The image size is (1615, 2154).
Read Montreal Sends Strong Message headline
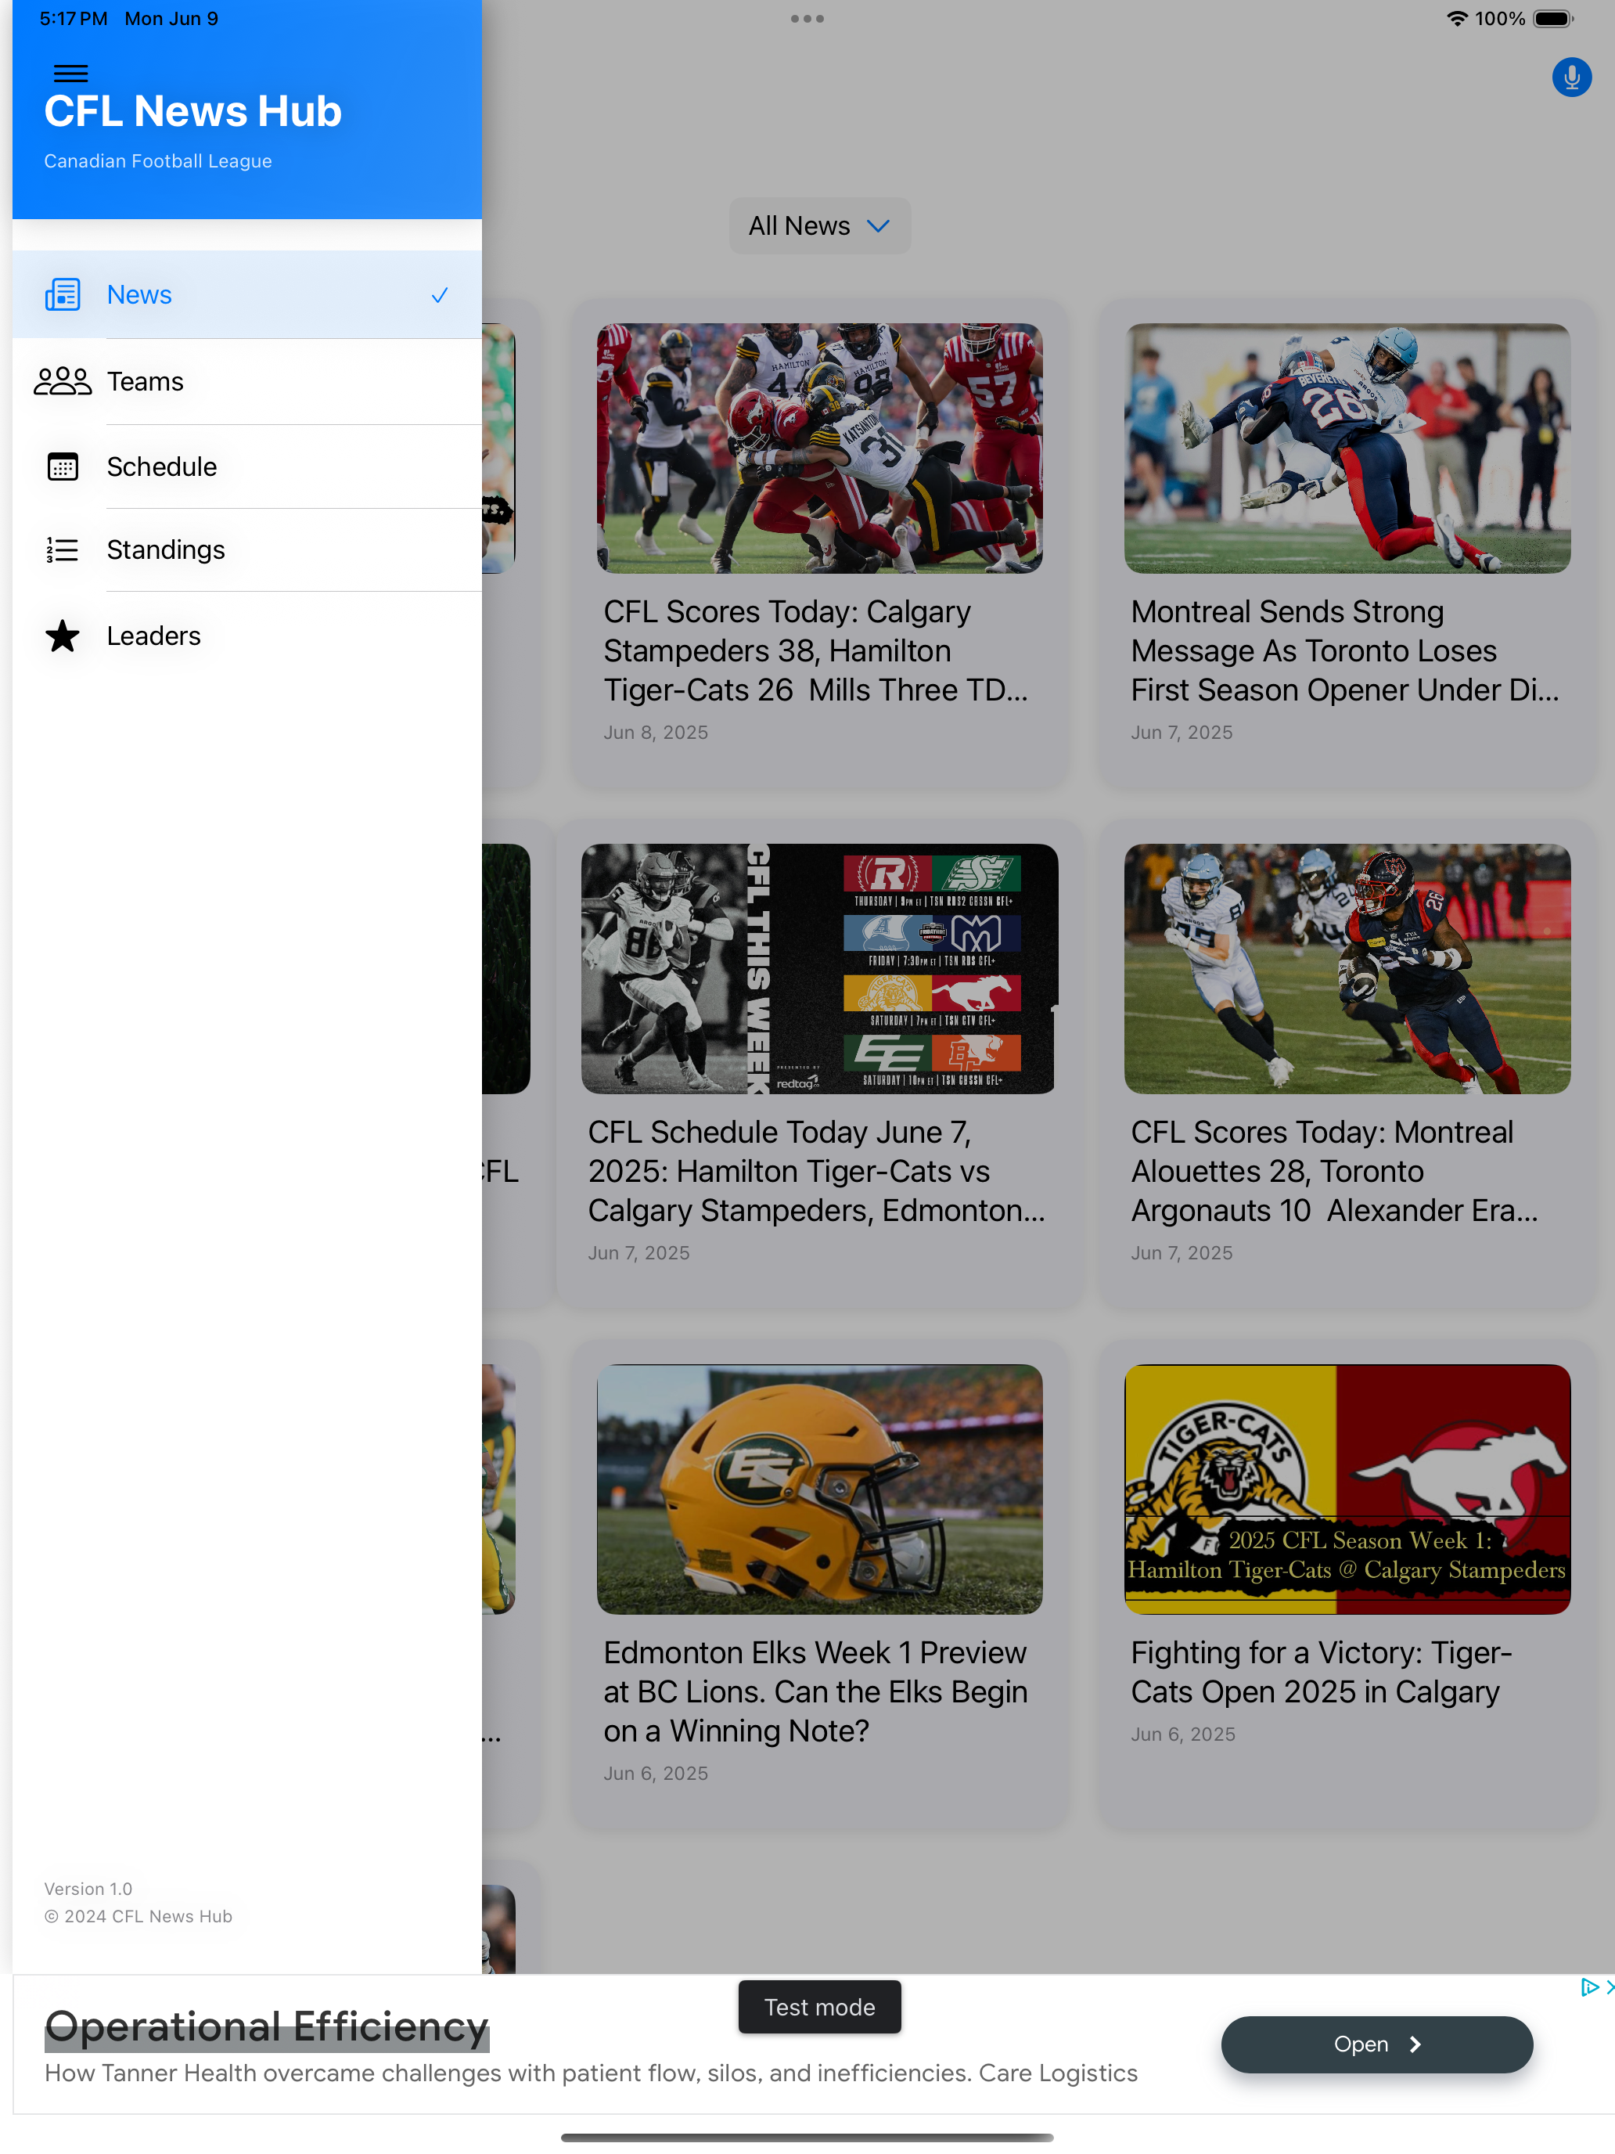pos(1345,650)
